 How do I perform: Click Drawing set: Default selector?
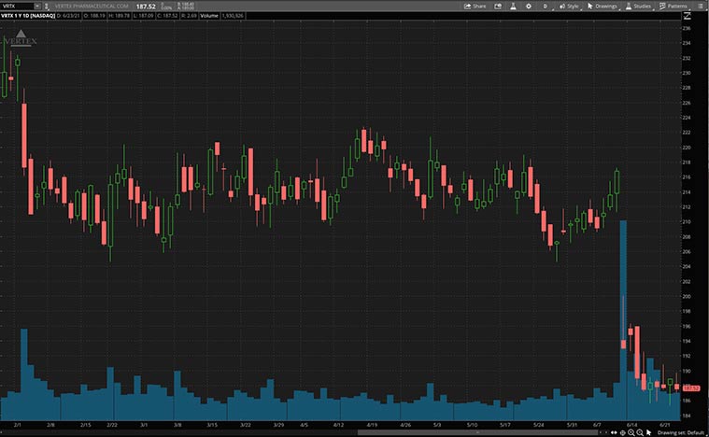[x=682, y=432]
